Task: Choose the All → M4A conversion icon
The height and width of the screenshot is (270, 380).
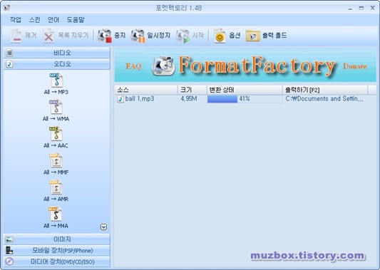Action: point(56,214)
